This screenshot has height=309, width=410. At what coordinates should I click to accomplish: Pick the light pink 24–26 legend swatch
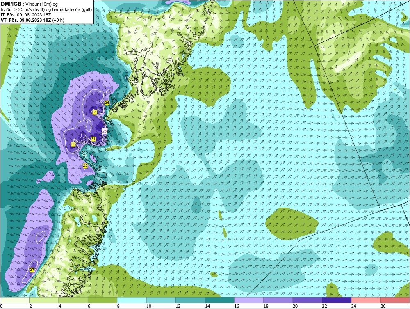pyautogui.click(x=366, y=300)
